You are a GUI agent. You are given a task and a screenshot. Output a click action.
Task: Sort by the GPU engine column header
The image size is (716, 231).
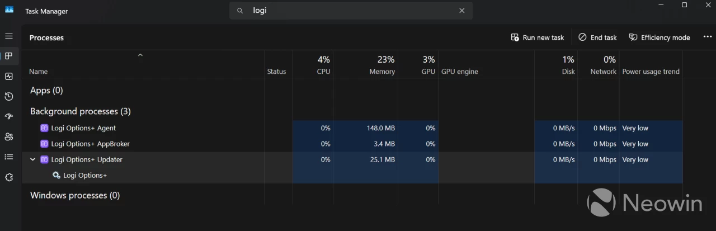coord(460,72)
